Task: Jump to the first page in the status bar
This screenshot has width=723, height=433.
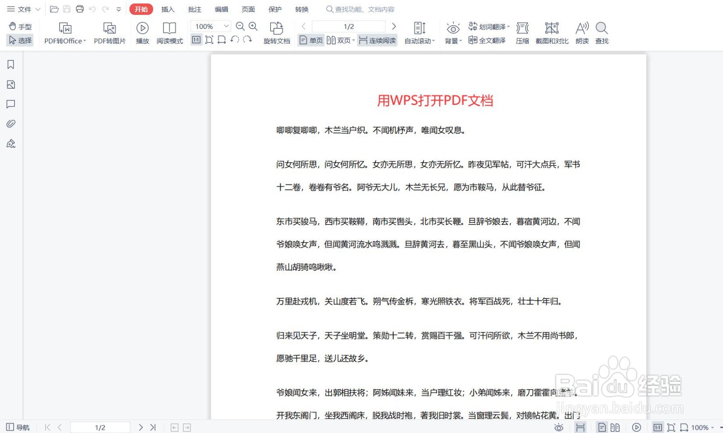Action: [47, 427]
